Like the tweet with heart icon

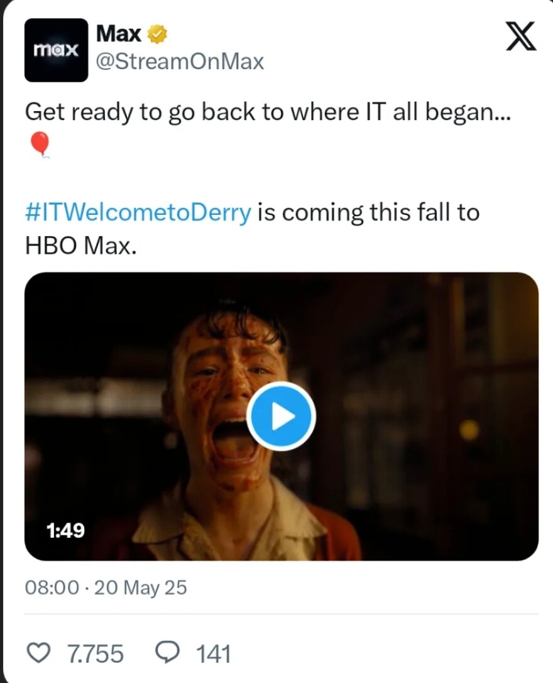click(x=41, y=653)
